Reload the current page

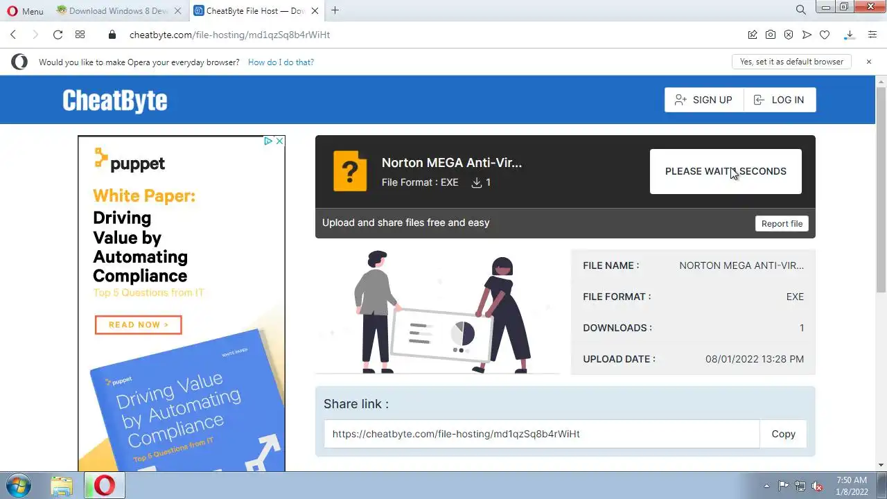58,35
